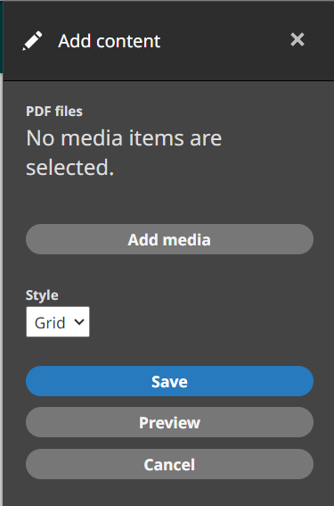
Task: Preview the content block
Action: pyautogui.click(x=169, y=422)
